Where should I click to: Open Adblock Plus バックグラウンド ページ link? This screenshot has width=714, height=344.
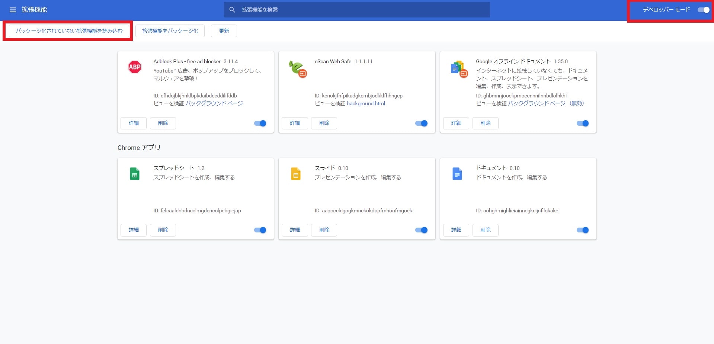point(214,103)
